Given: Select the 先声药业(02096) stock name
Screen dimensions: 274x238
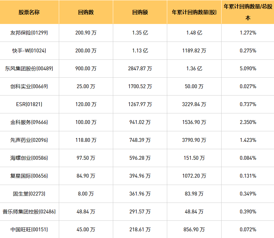Looking at the screenshot, I should pyautogui.click(x=29, y=140).
